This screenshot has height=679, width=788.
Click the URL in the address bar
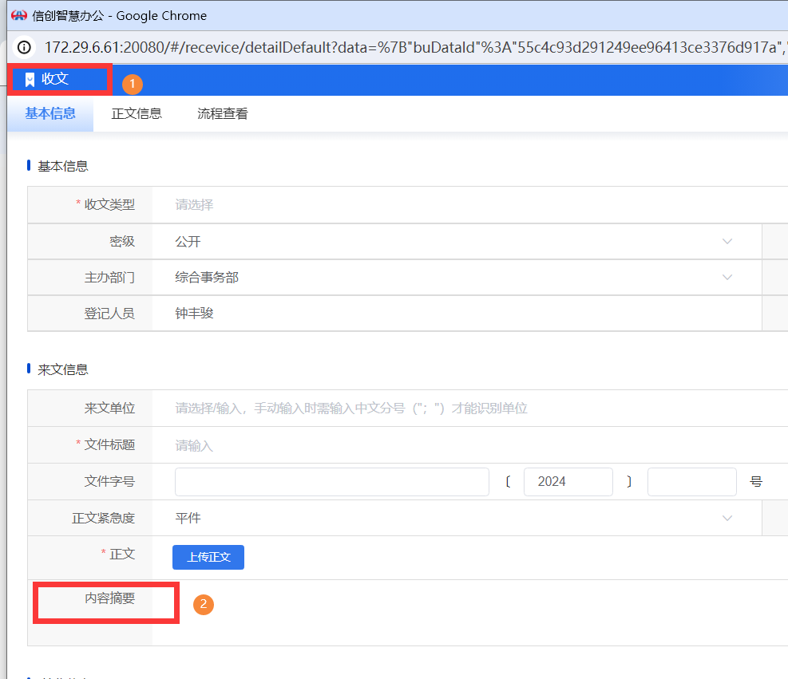[414, 47]
